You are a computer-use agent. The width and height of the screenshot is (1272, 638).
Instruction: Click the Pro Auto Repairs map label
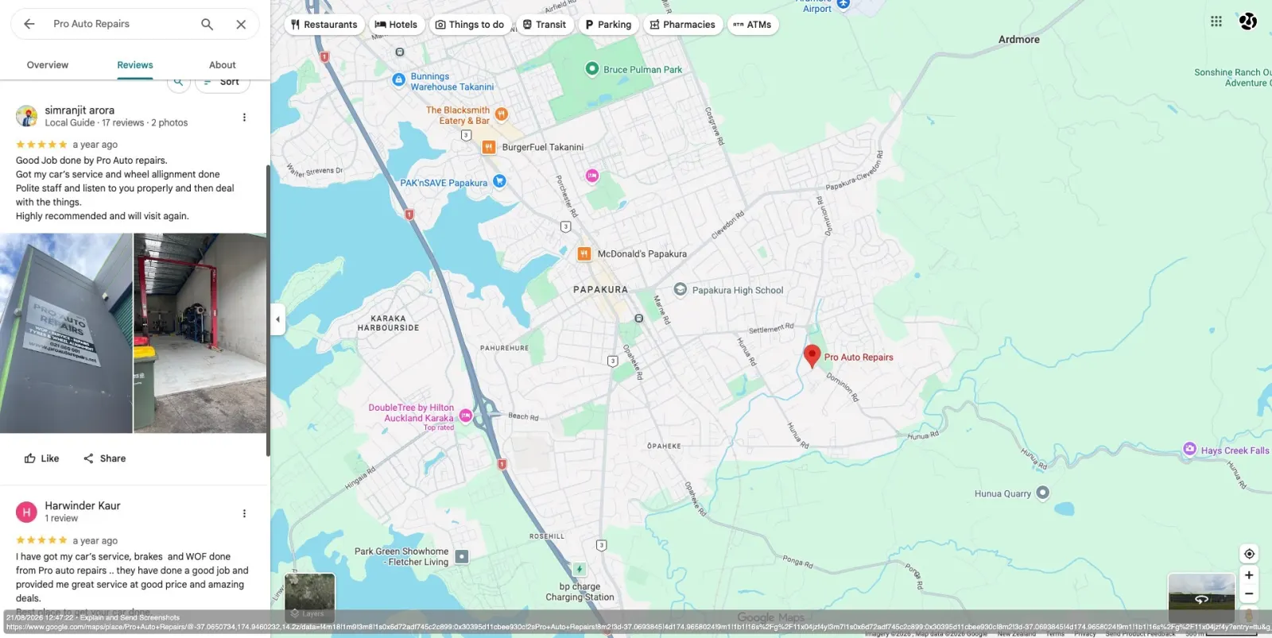tap(859, 358)
